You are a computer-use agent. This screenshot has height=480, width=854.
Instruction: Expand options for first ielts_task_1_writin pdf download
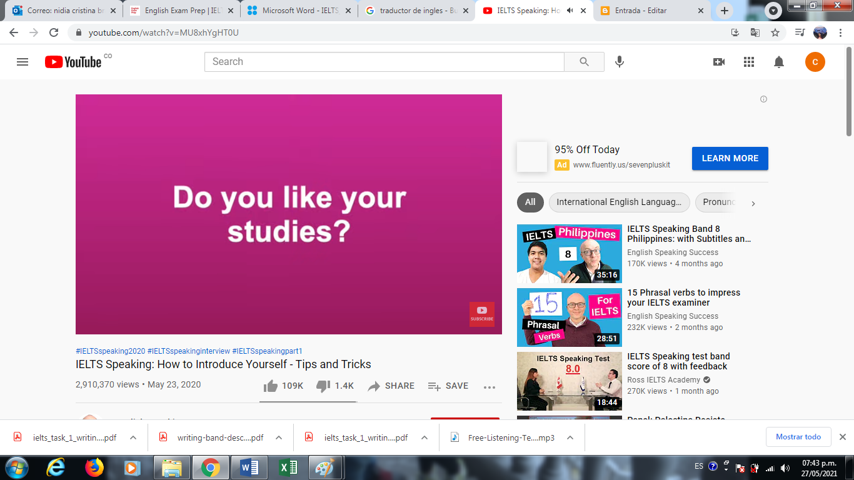tap(133, 437)
